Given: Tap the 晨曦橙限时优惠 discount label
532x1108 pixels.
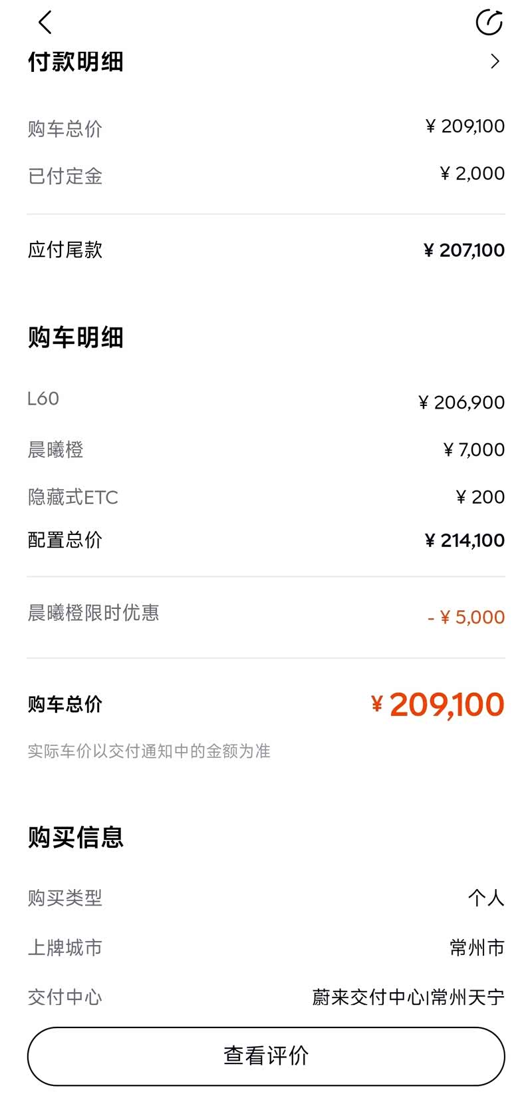Looking at the screenshot, I should (x=94, y=612).
